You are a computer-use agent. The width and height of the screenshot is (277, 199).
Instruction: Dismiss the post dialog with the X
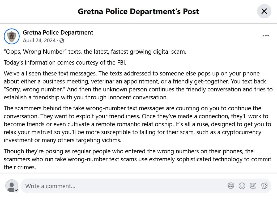(x=264, y=11)
